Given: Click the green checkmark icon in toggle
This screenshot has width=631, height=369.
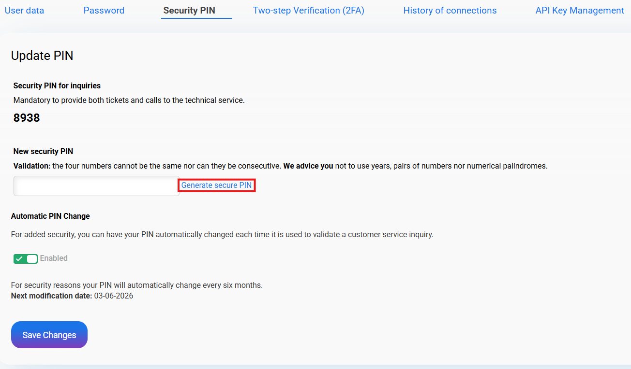Looking at the screenshot, I should tap(19, 259).
